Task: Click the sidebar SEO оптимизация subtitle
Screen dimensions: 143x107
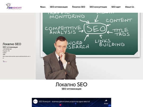Action: [10, 47]
